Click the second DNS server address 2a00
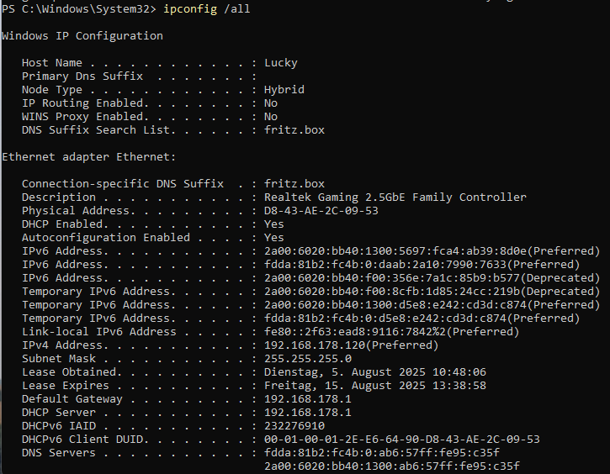The image size is (610, 474). point(392,466)
